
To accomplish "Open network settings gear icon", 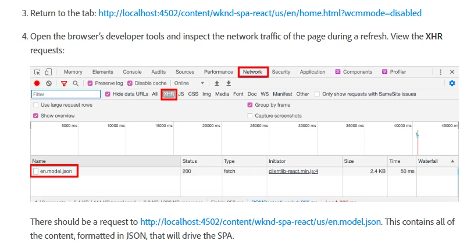I will click(452, 83).
